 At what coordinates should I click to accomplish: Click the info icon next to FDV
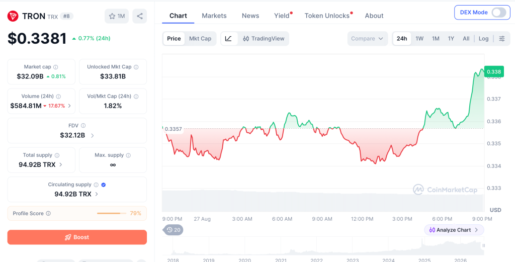pyautogui.click(x=83, y=125)
